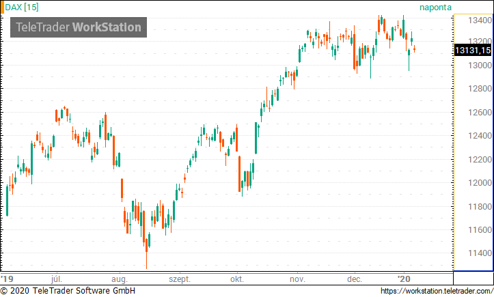Click the 12000 price axis label
This screenshot has width=494, height=297.
click(x=480, y=183)
